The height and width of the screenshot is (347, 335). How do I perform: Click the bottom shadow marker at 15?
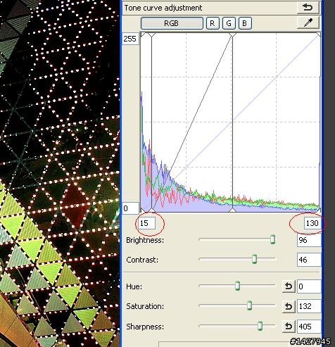(152, 210)
